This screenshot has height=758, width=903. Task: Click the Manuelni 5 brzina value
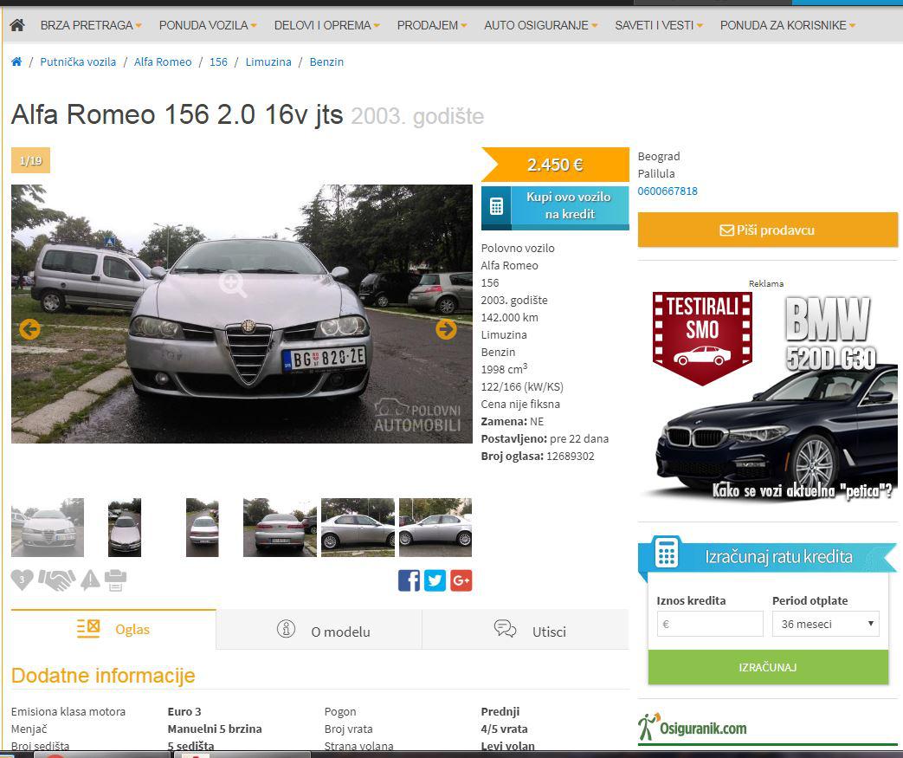215,729
